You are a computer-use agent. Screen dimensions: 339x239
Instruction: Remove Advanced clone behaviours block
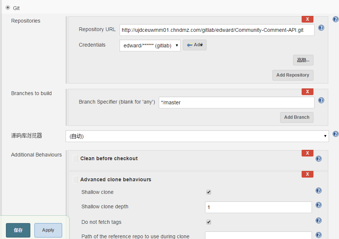[x=307, y=174]
